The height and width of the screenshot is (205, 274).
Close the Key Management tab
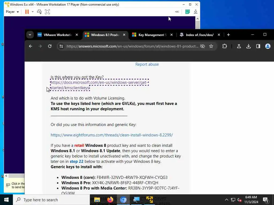(x=172, y=35)
